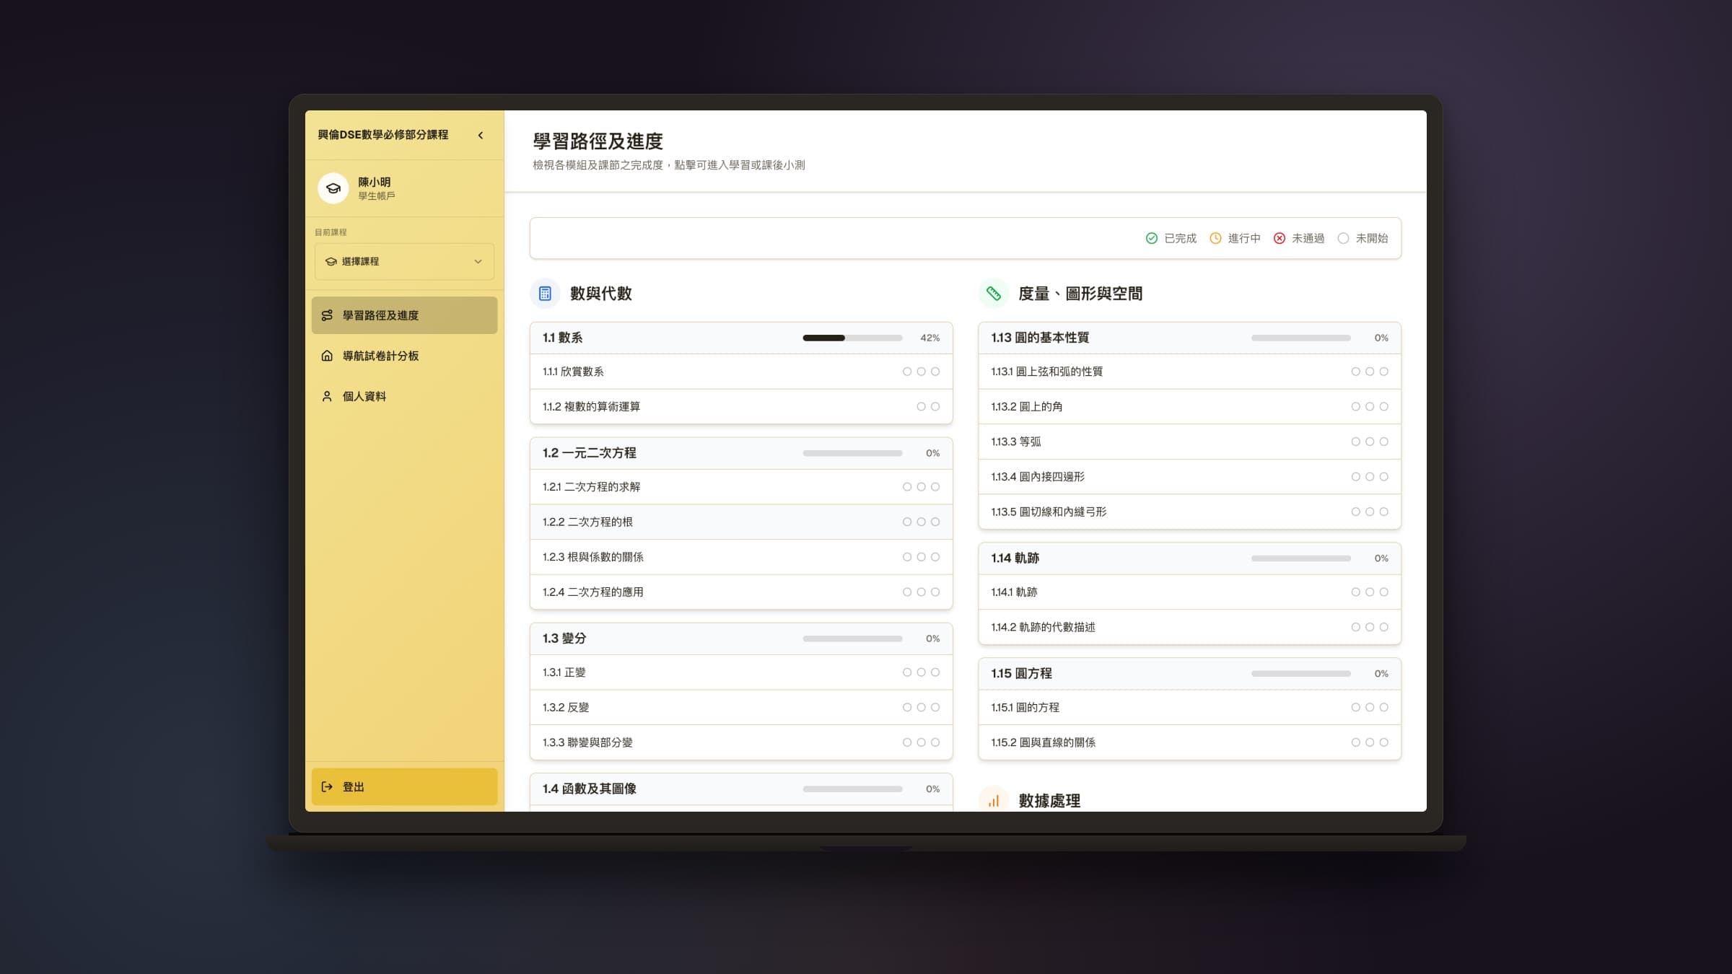This screenshot has height=974, width=1732.
Task: Open lesson 1.13.3 等弧
Action: pyautogui.click(x=1189, y=442)
